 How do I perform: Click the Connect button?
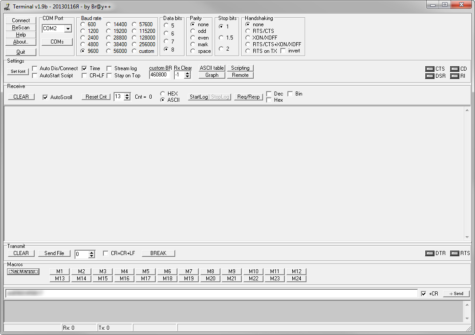[20, 20]
